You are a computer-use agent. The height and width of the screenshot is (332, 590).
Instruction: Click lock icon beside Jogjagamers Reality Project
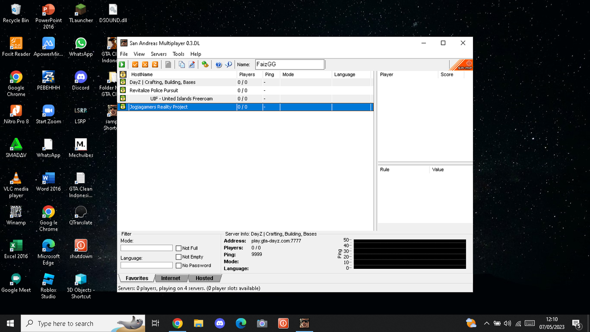point(123,107)
